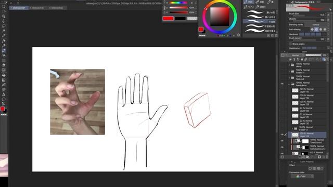Expand the Folder 12 layer folder
The height and width of the screenshot is (187, 333).
(292, 128)
